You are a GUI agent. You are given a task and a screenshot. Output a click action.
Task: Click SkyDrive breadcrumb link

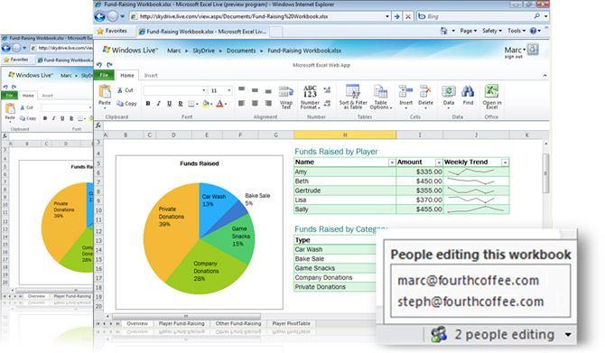(203, 51)
